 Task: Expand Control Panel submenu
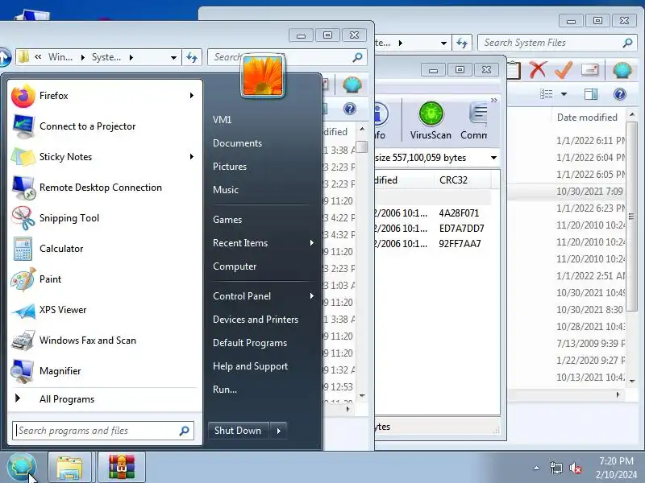click(x=312, y=296)
